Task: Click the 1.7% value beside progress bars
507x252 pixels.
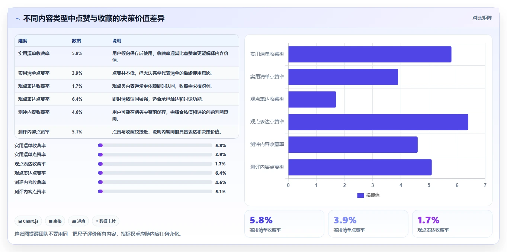Action: [221, 164]
